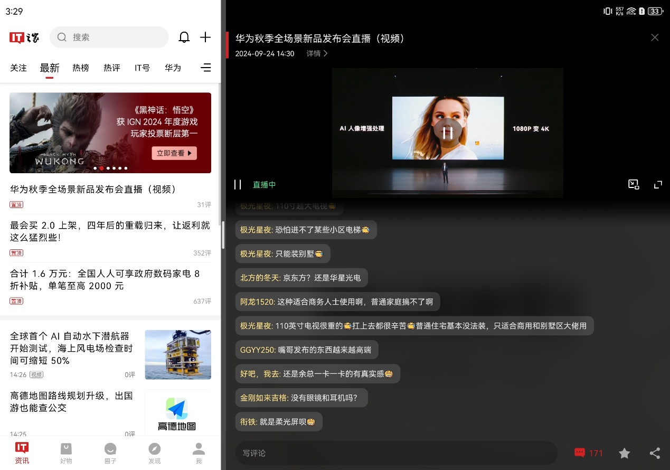Open the 发现 discover tab
670x470 pixels.
155,453
